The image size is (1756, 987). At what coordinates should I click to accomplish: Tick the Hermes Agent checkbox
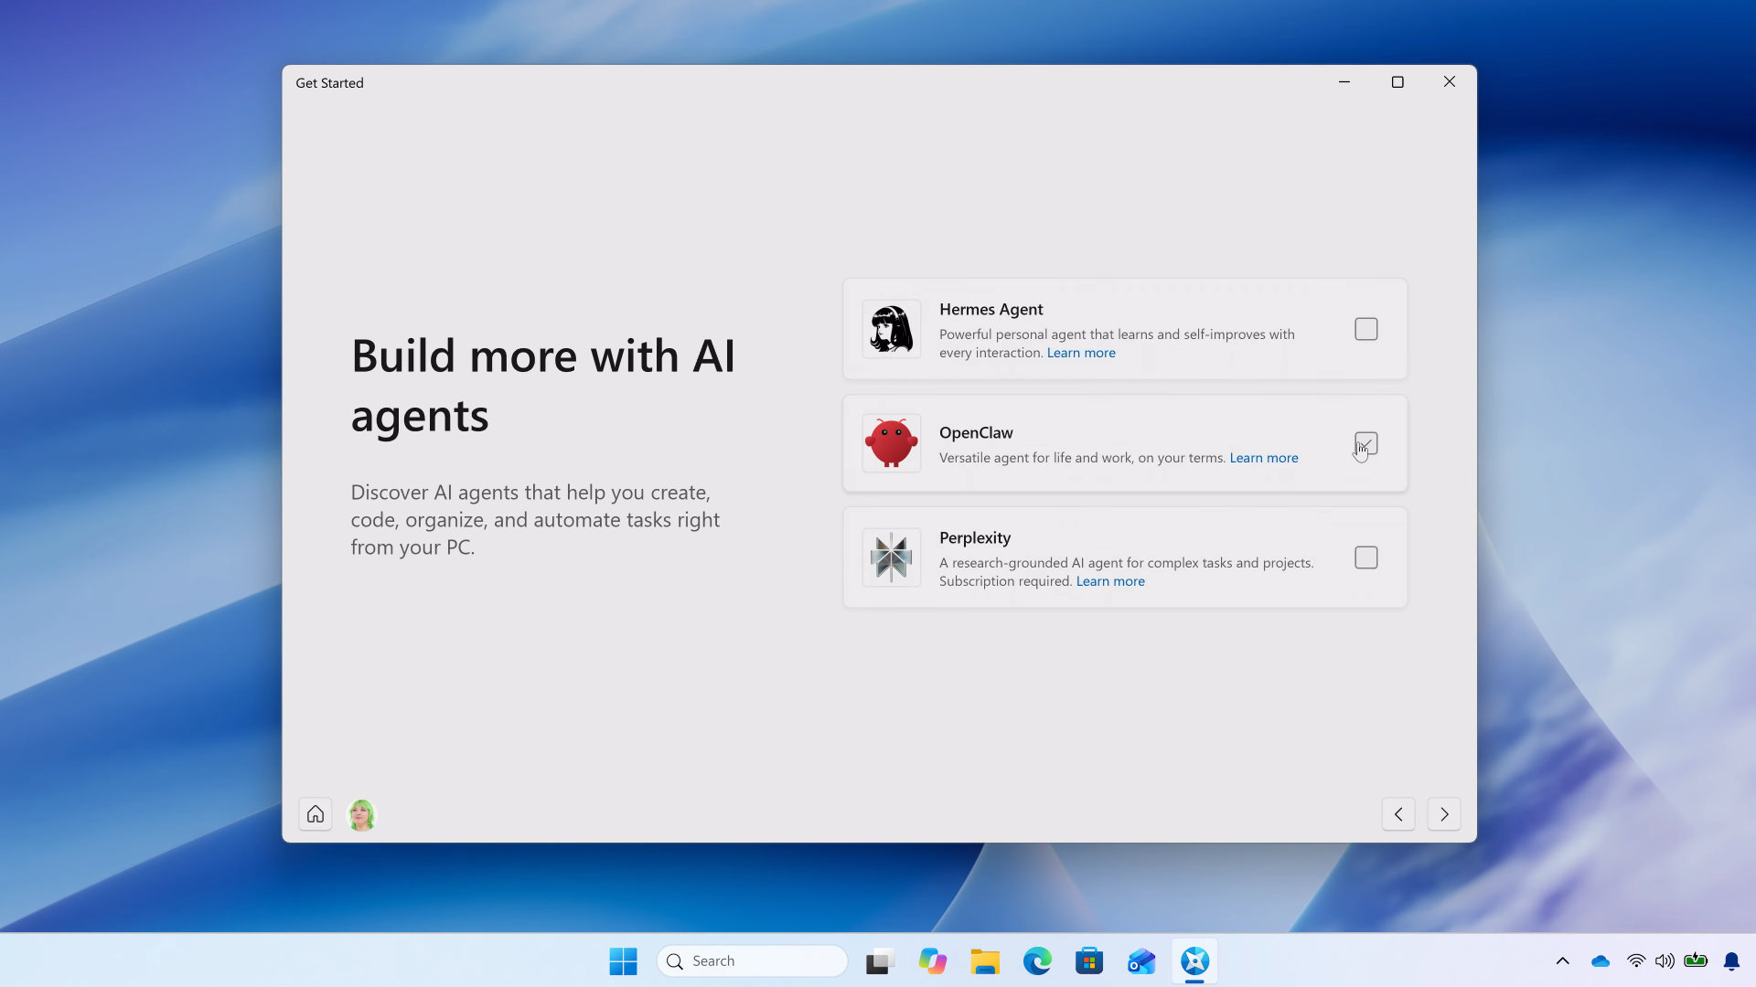pos(1366,329)
